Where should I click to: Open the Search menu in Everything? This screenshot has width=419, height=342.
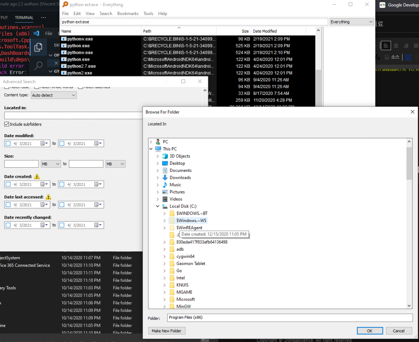pos(106,14)
